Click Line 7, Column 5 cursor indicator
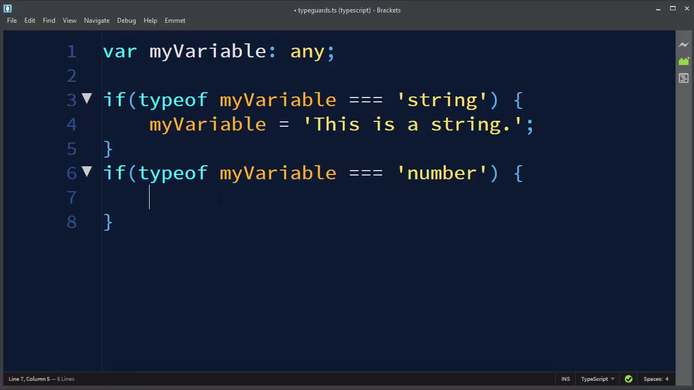694x390 pixels. pyautogui.click(x=29, y=379)
